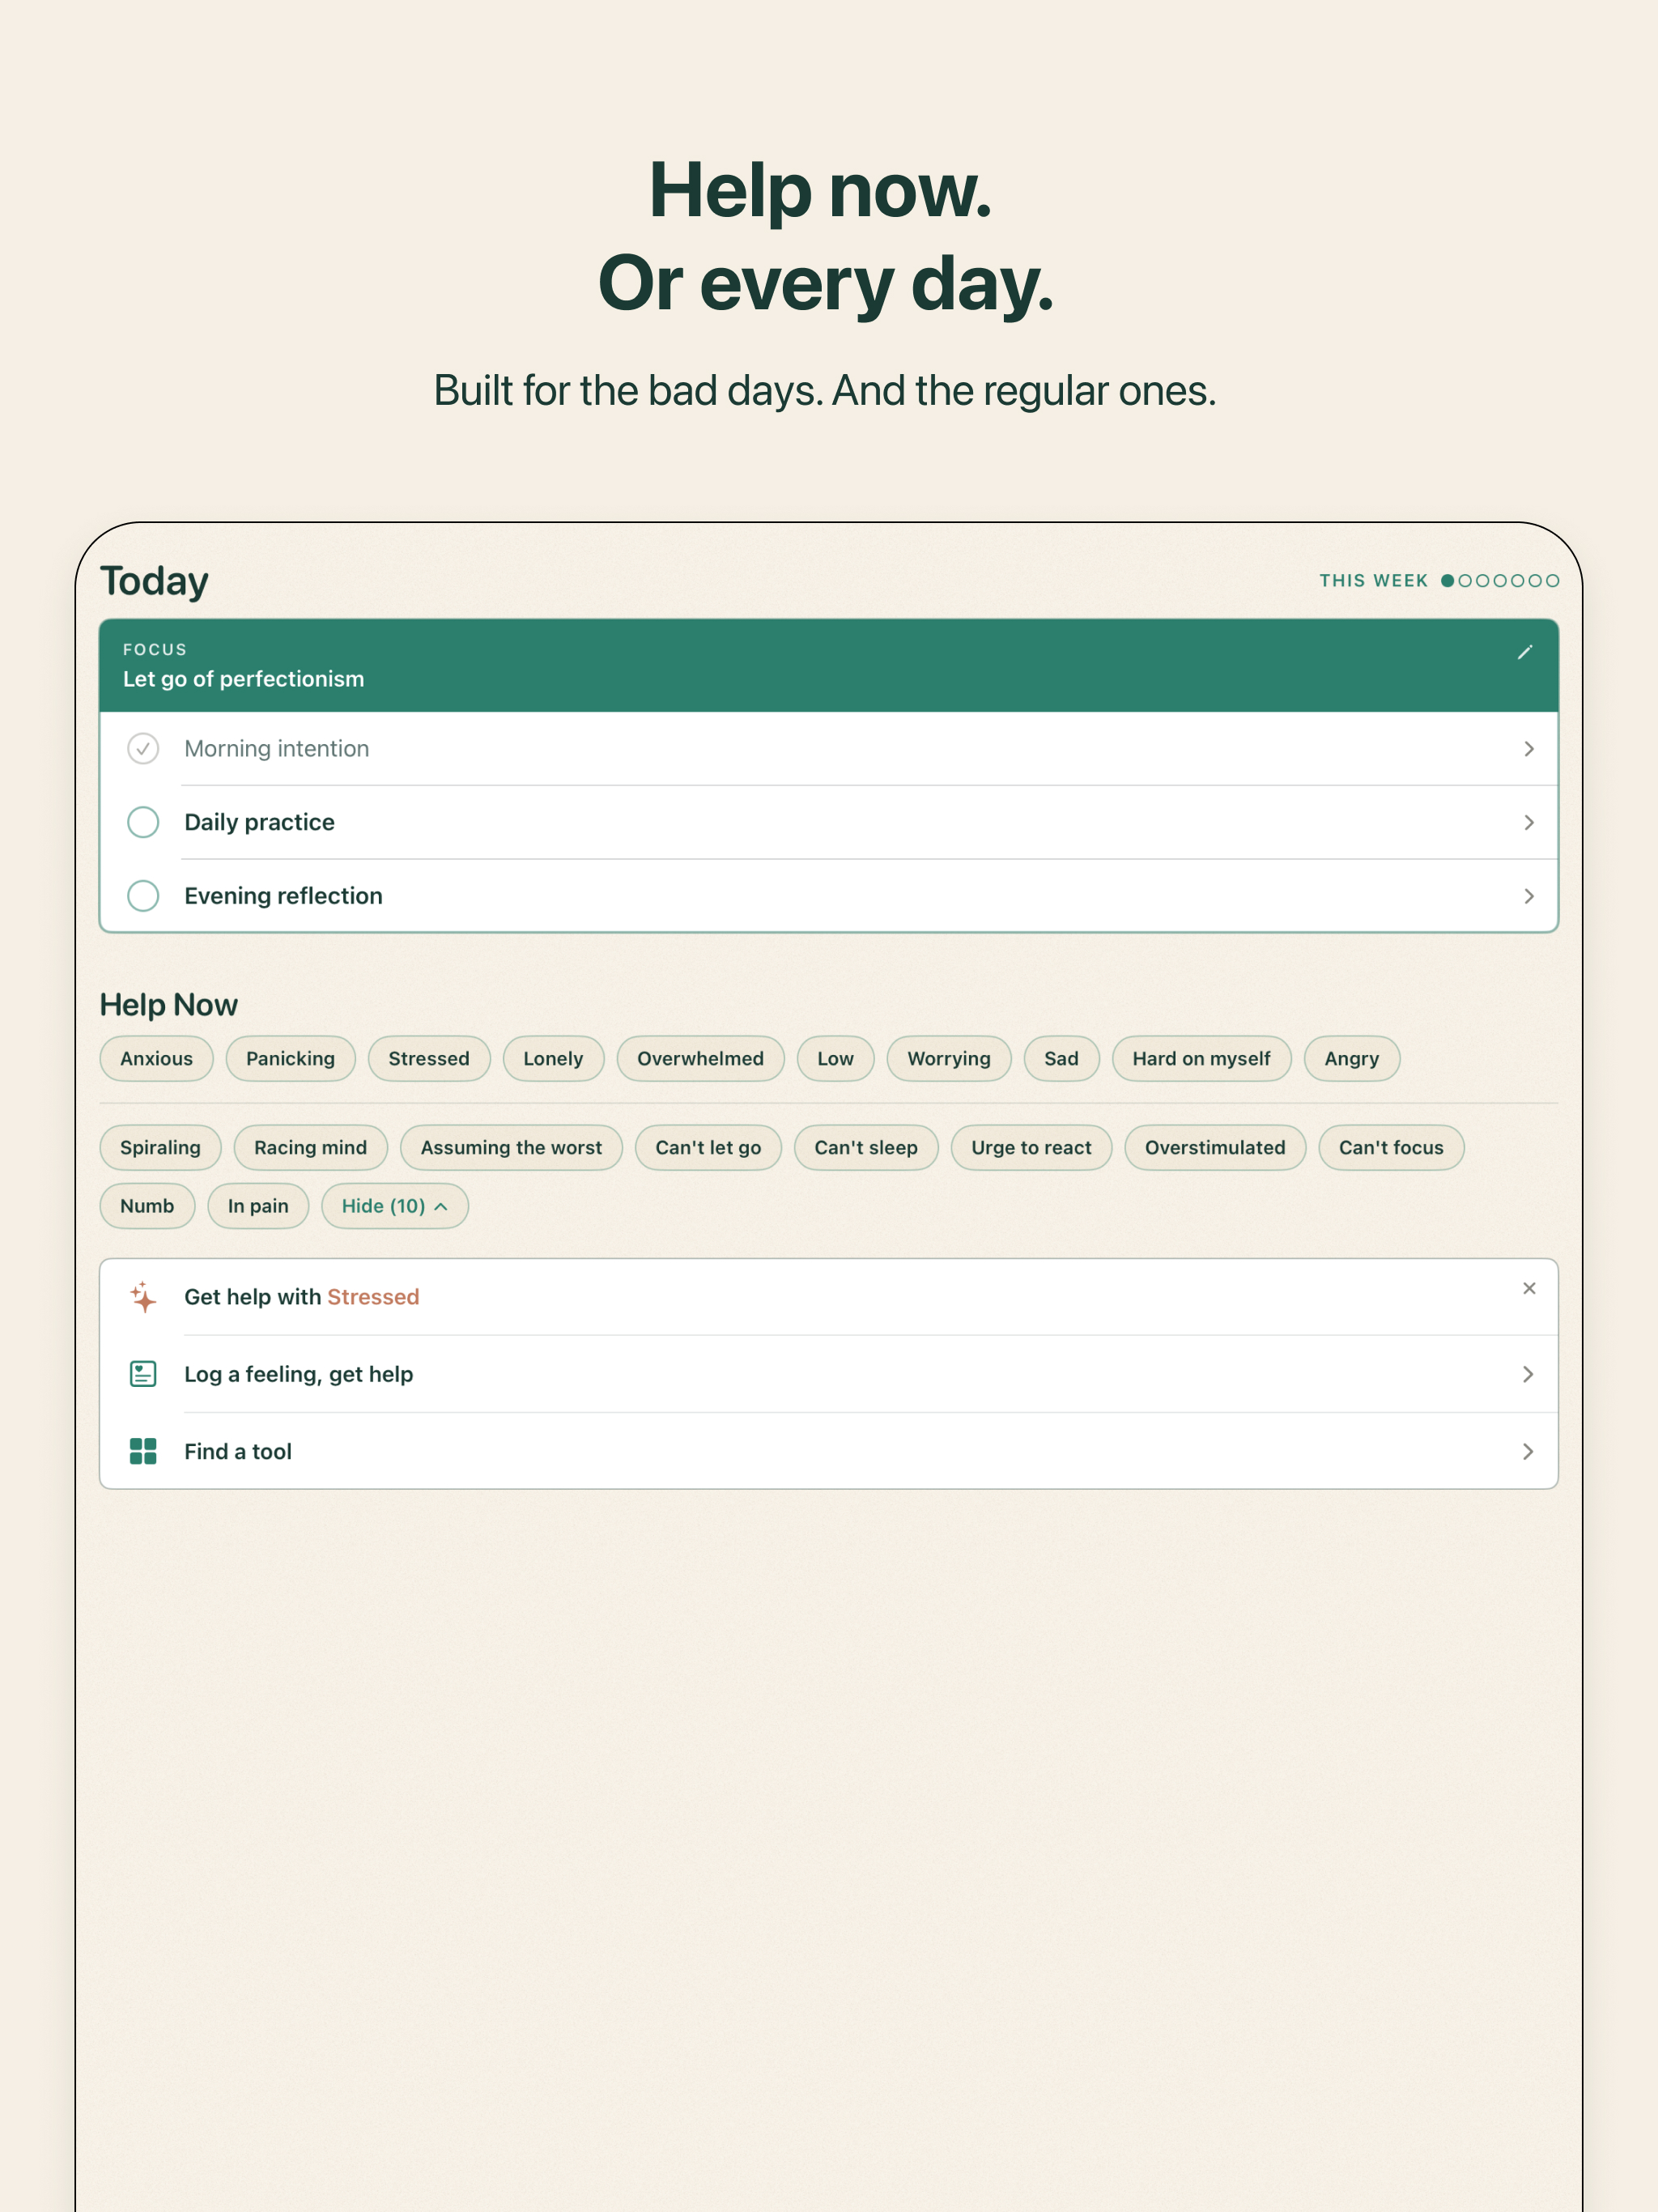Choose the Sad chip

(1061, 1058)
